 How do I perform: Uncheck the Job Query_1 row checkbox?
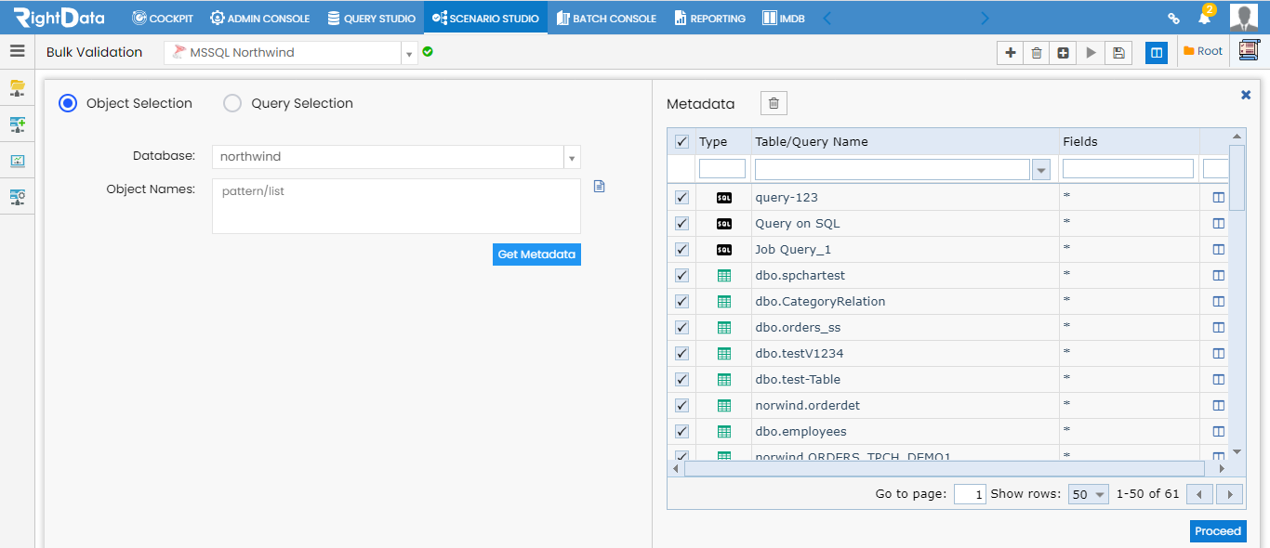click(681, 250)
